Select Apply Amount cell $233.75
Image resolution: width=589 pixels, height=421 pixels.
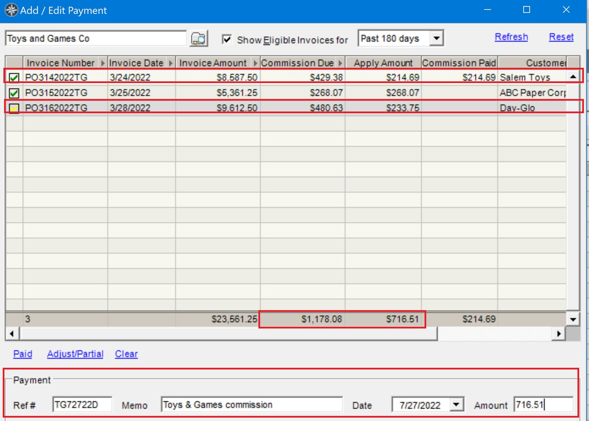[383, 108]
